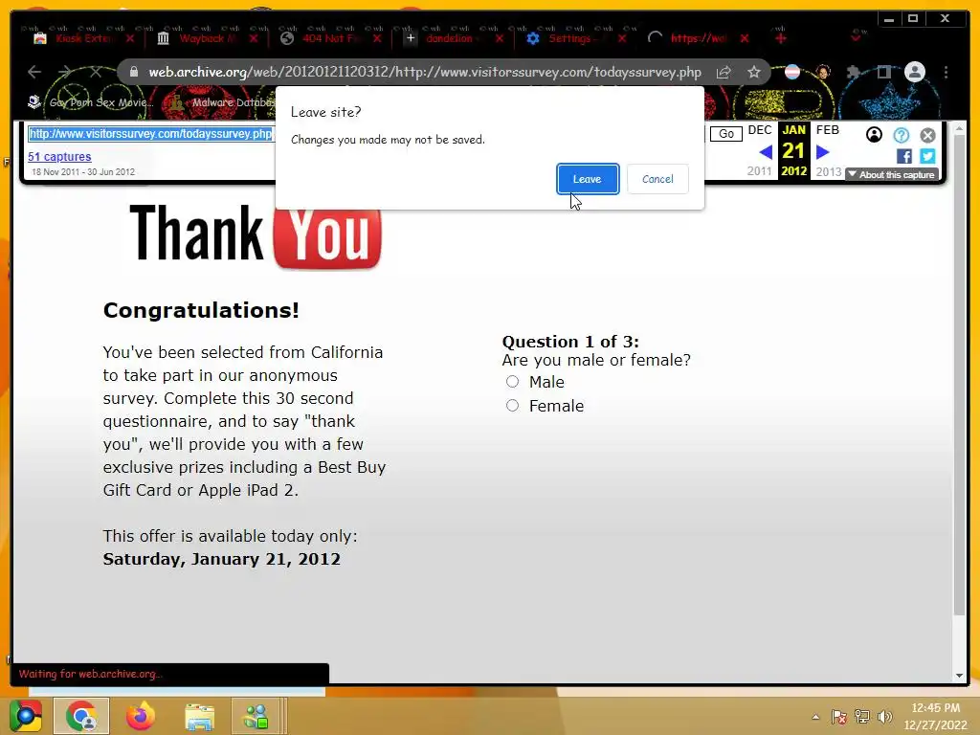Switch to the Wayback Machine tab
This screenshot has height=735, width=980.
coord(200,38)
